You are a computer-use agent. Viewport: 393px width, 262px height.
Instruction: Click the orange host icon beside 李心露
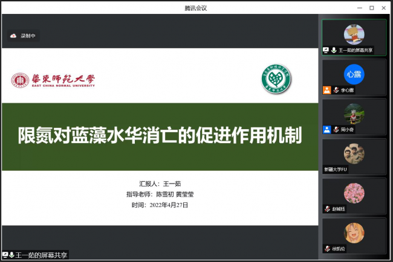[326, 90]
